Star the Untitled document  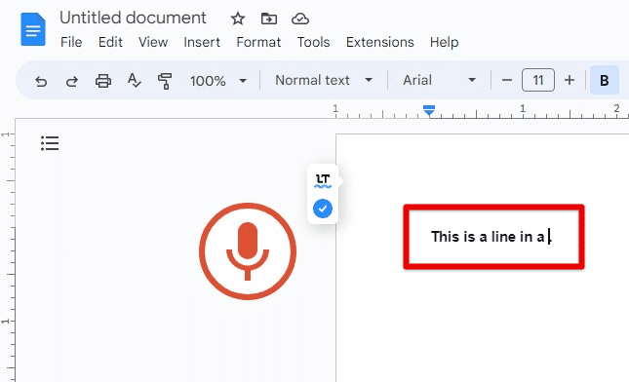(238, 19)
